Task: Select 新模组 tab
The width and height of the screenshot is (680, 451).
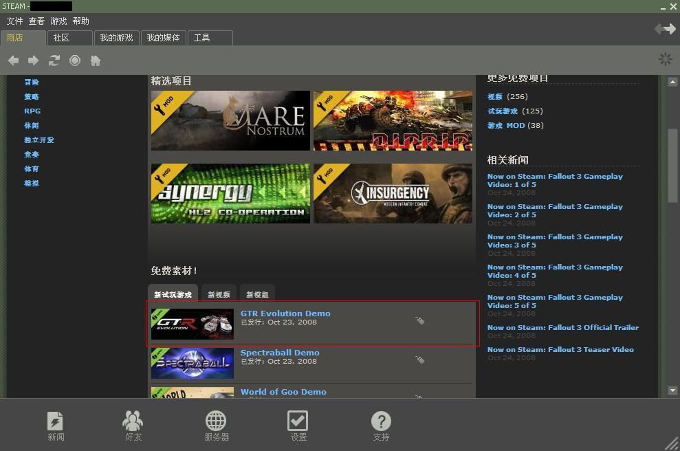Action: (257, 294)
